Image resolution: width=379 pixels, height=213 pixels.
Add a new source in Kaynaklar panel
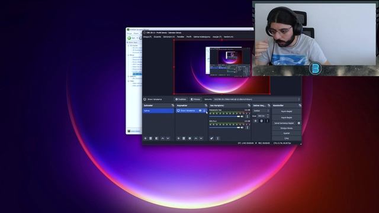[178, 138]
